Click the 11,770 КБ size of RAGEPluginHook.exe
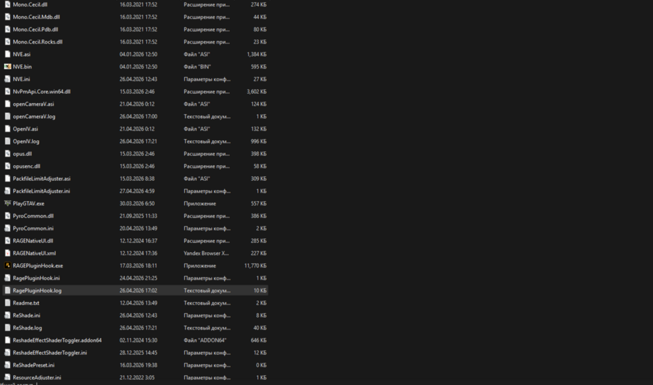 (255, 266)
